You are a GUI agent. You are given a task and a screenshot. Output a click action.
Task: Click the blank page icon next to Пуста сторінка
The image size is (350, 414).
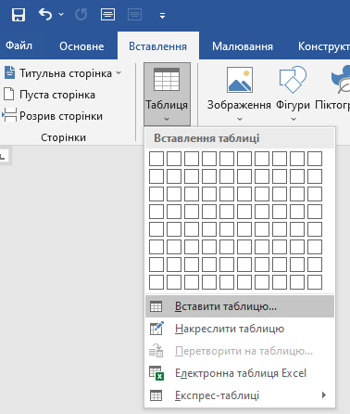click(x=8, y=94)
